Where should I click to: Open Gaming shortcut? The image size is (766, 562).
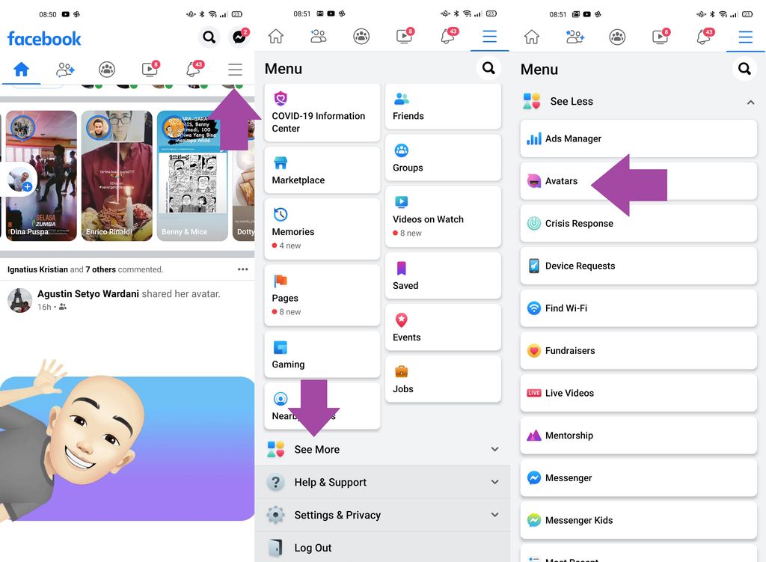[322, 354]
